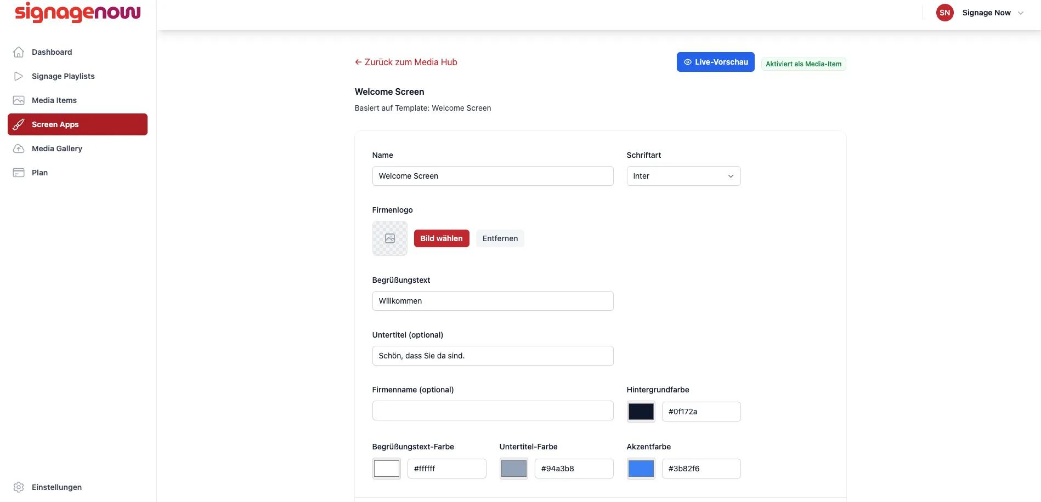Expand the Signage Now account menu chevron
Image resolution: width=1041 pixels, height=502 pixels.
[x=1021, y=13]
